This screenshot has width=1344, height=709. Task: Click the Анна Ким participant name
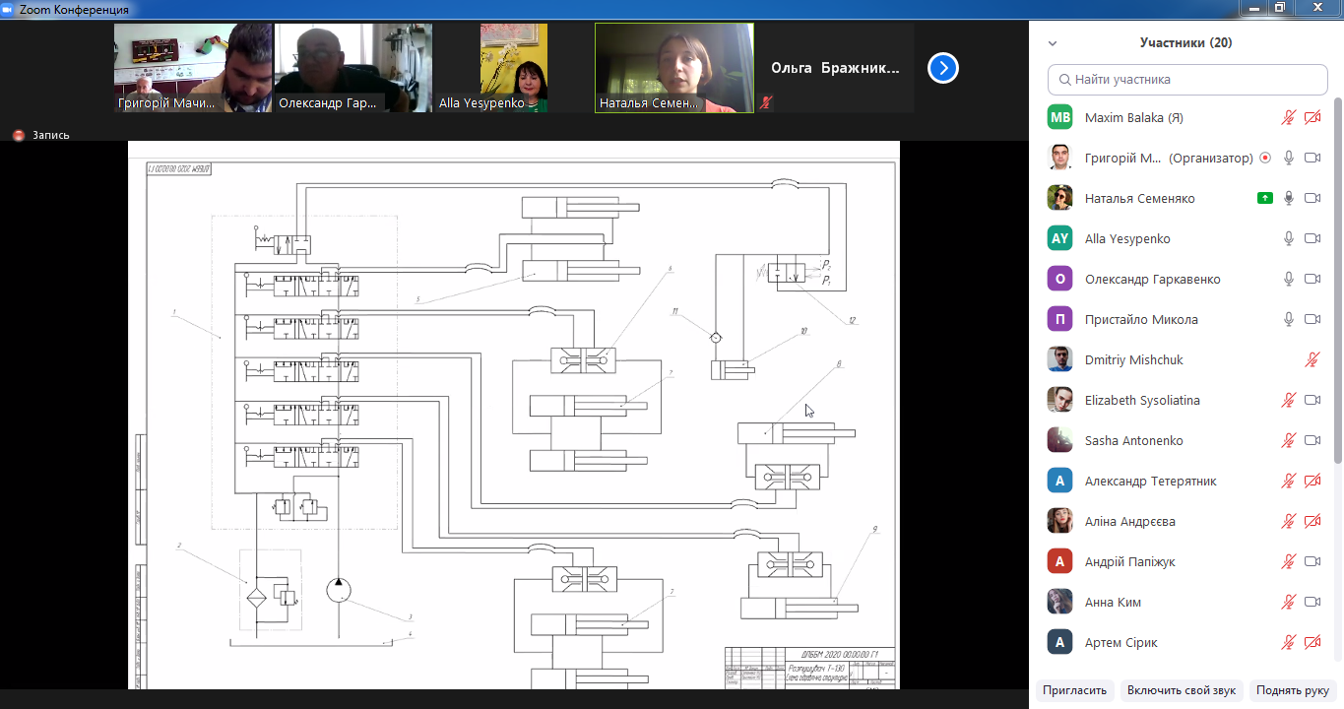coord(1113,603)
